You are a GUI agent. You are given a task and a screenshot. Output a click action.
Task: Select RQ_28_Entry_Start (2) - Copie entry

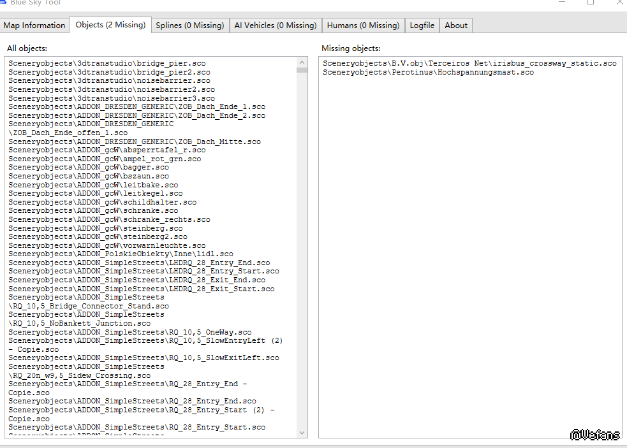click(142, 414)
